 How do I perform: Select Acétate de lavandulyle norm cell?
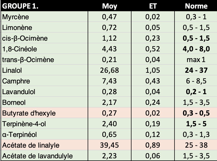pos(196,156)
